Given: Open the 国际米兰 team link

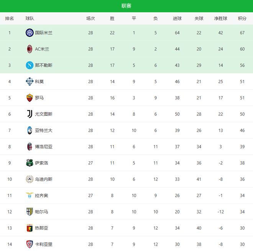Looking at the screenshot, I should pos(44,33).
